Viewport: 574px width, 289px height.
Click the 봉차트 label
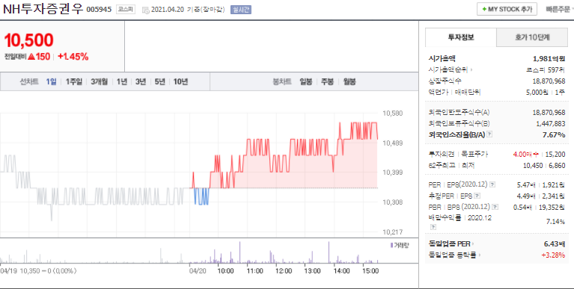[x=282, y=81]
